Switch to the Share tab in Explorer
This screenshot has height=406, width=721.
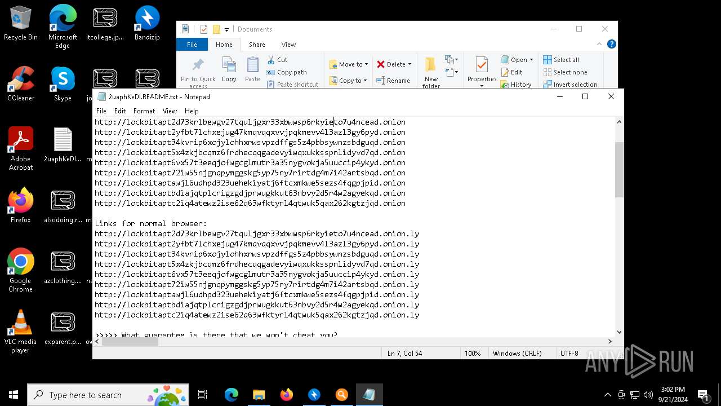click(x=257, y=45)
